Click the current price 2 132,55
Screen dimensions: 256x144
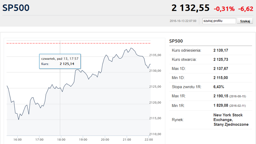click(x=190, y=8)
